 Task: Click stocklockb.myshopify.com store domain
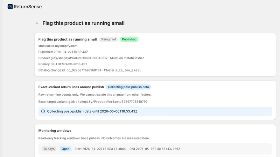[58, 46]
